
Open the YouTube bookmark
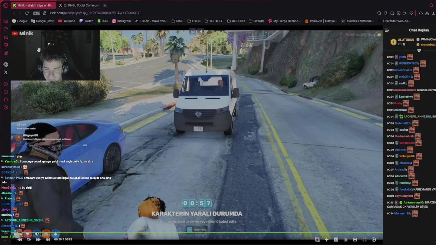(67, 21)
